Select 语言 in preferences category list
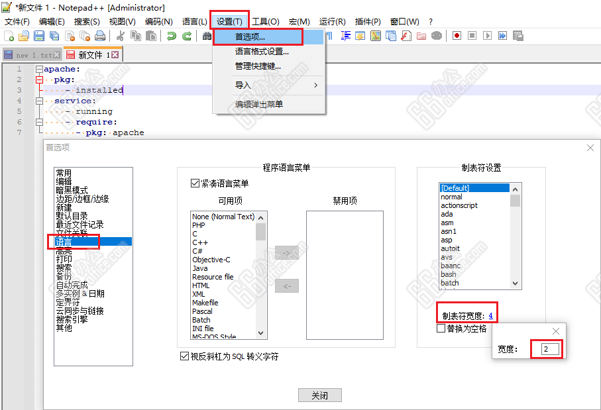 [93, 242]
